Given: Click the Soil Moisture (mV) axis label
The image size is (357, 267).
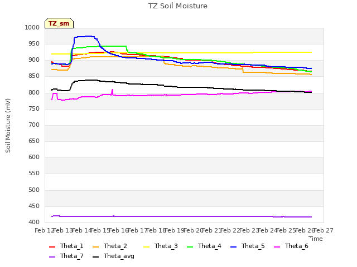Looking at the screenshot, I should (8, 126).
